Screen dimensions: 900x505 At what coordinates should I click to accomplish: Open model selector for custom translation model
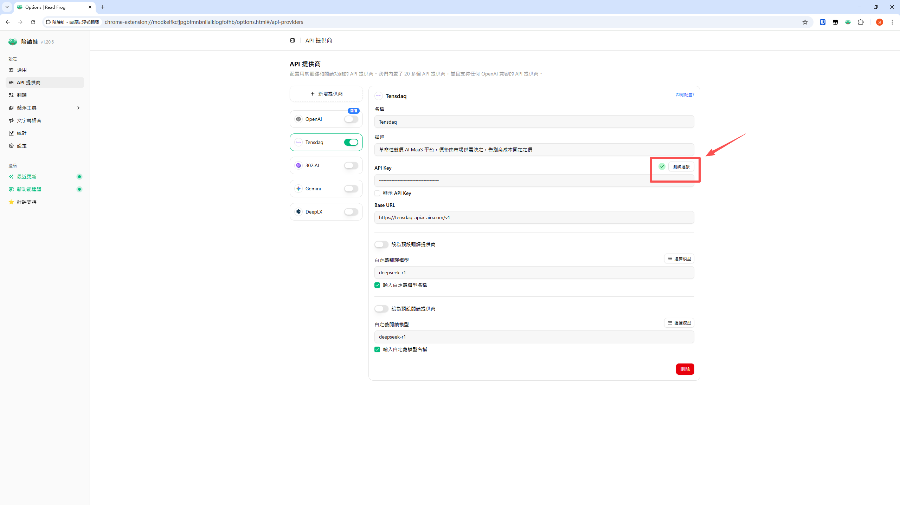679,258
